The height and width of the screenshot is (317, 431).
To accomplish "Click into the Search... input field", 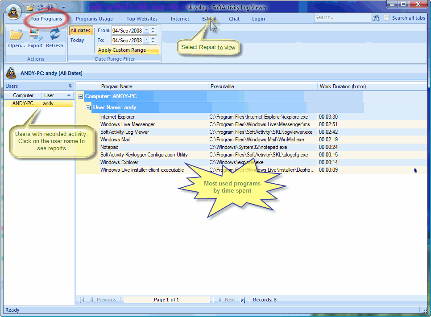I will pyautogui.click(x=342, y=17).
